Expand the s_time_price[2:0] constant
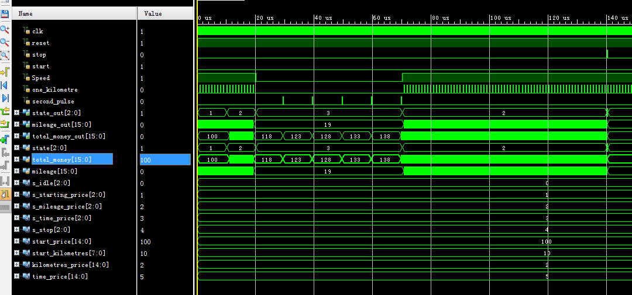This screenshot has width=632, height=295. (x=16, y=218)
